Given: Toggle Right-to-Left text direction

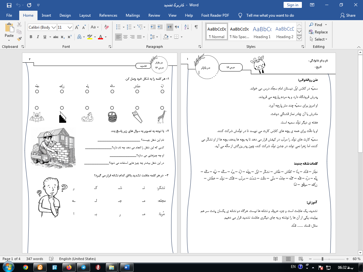Looking at the screenshot, I should pyautogui.click(x=177, y=27).
